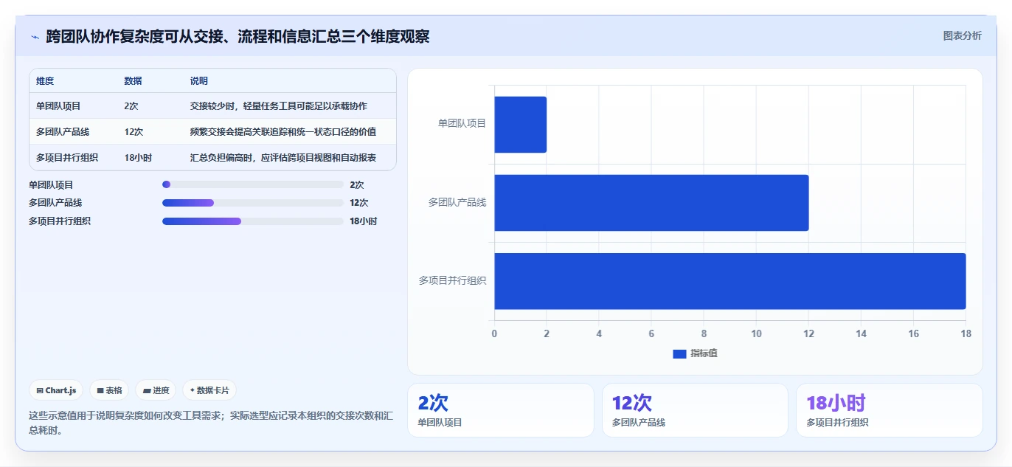
Task: Click the 多项目并行组织 progress bar
Action: (x=253, y=221)
